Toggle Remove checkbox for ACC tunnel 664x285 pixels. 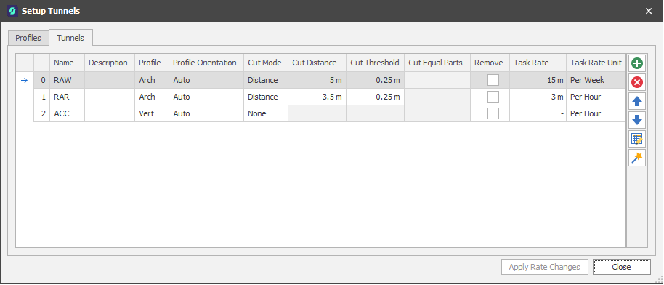493,113
